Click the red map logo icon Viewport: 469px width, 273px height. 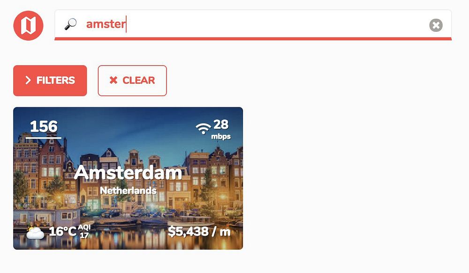tap(29, 25)
